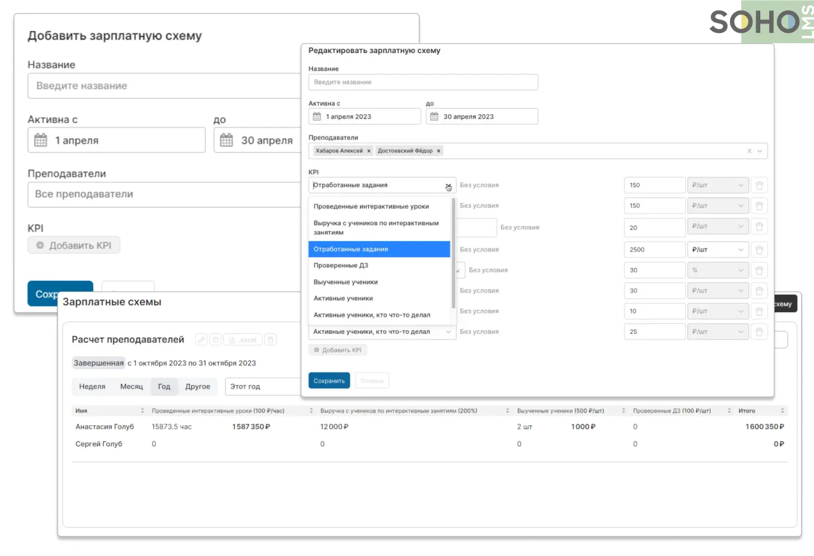Click Отмена in Edit salary scheme window
Screen dimensions: 814x556
point(372,381)
